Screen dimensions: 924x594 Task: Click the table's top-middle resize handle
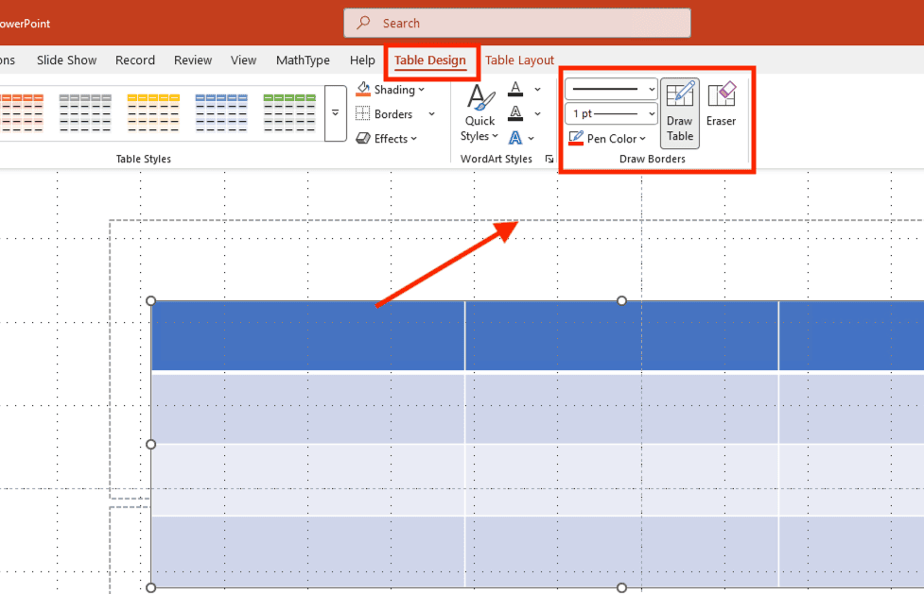(621, 301)
